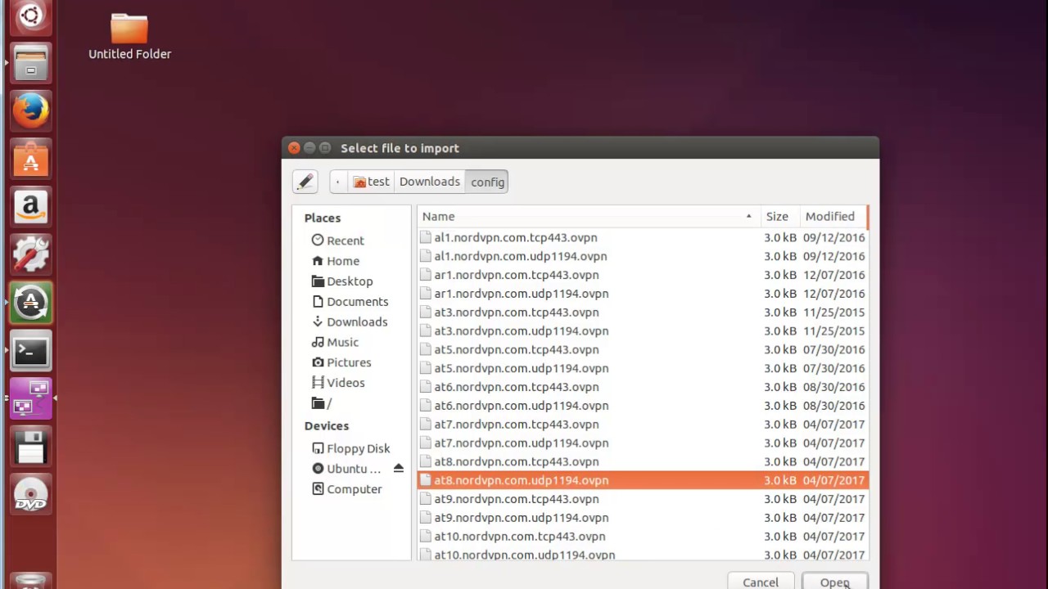The height and width of the screenshot is (589, 1048).
Task: Open the purple workspace switcher icon
Action: tap(31, 399)
